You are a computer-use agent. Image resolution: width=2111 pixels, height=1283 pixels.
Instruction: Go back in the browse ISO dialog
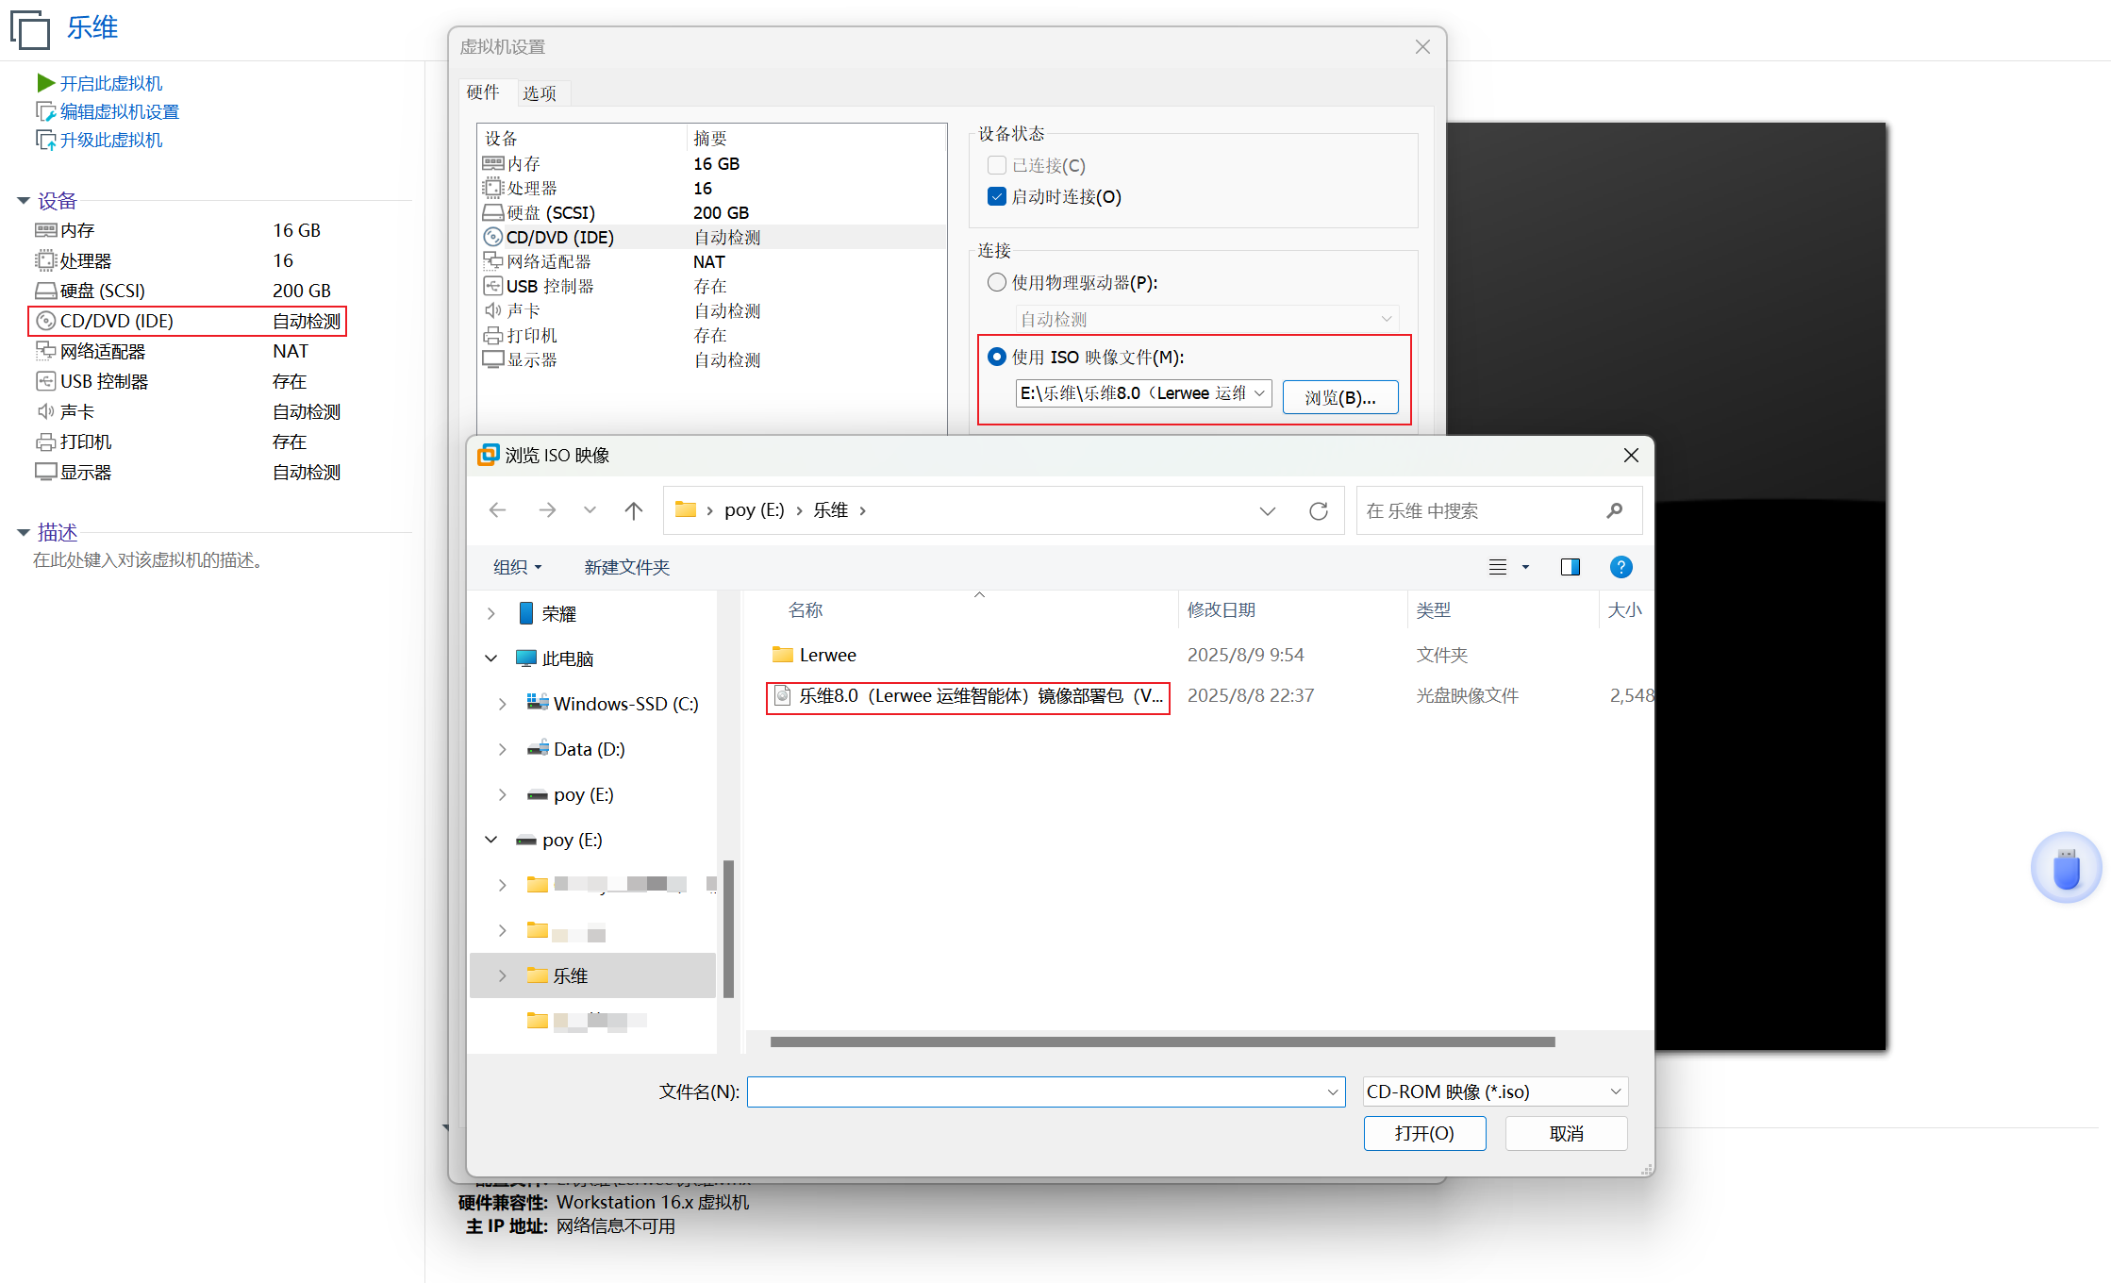point(498,510)
